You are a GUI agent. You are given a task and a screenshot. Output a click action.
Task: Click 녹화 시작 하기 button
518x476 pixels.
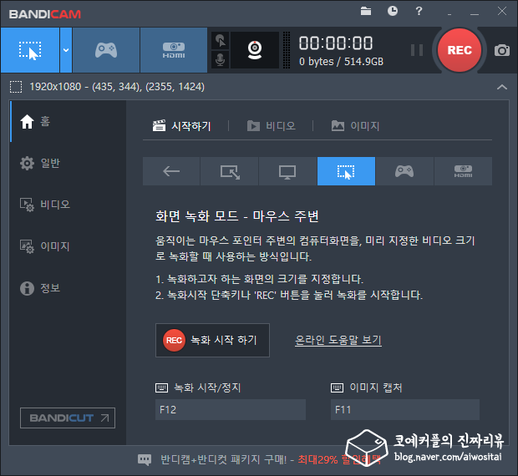(212, 341)
